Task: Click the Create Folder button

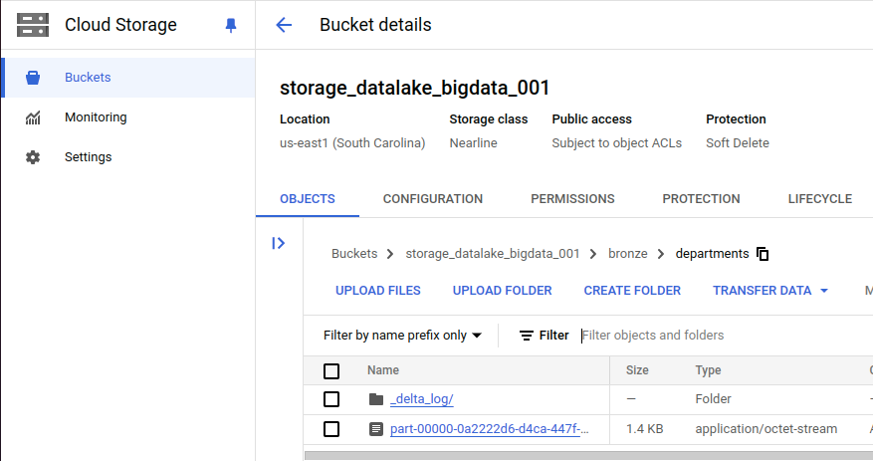Action: [x=632, y=291]
